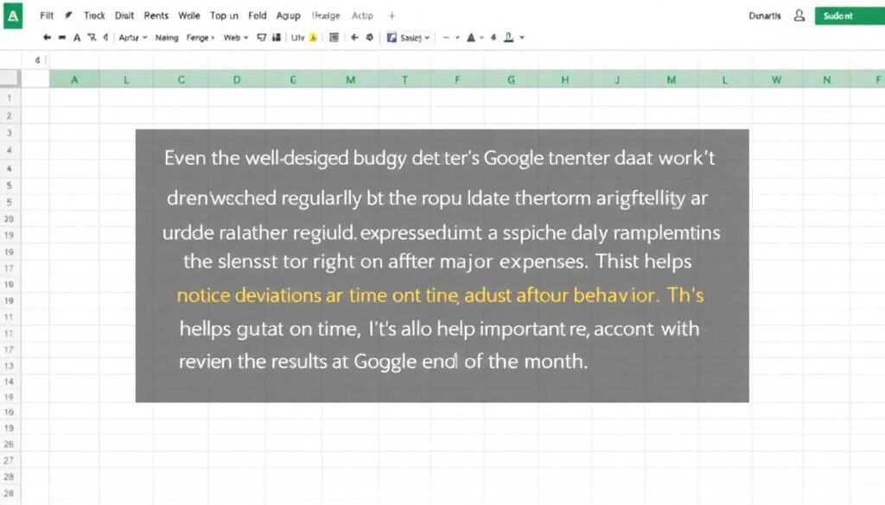
Task: Open the text color dropdown arrow
Action: pyautogui.click(x=481, y=37)
